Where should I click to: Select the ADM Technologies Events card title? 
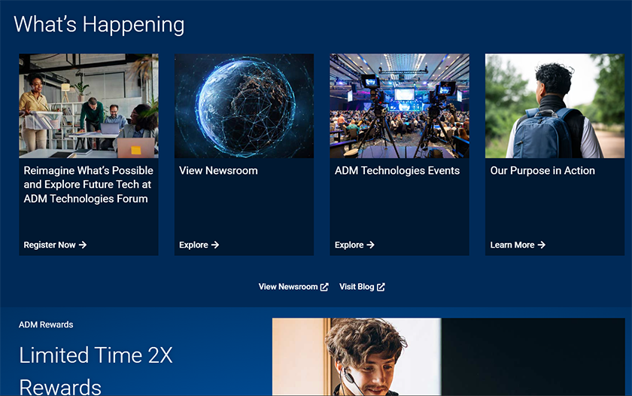pyautogui.click(x=397, y=171)
